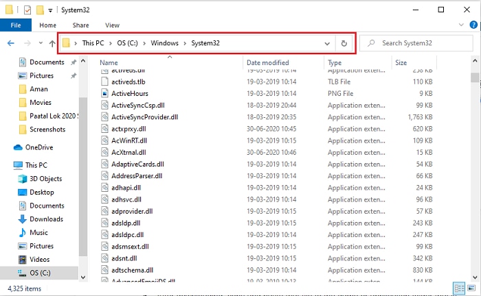Select the adprovider.dll file name
Viewport: 481px width, 296px height.
[132, 211]
